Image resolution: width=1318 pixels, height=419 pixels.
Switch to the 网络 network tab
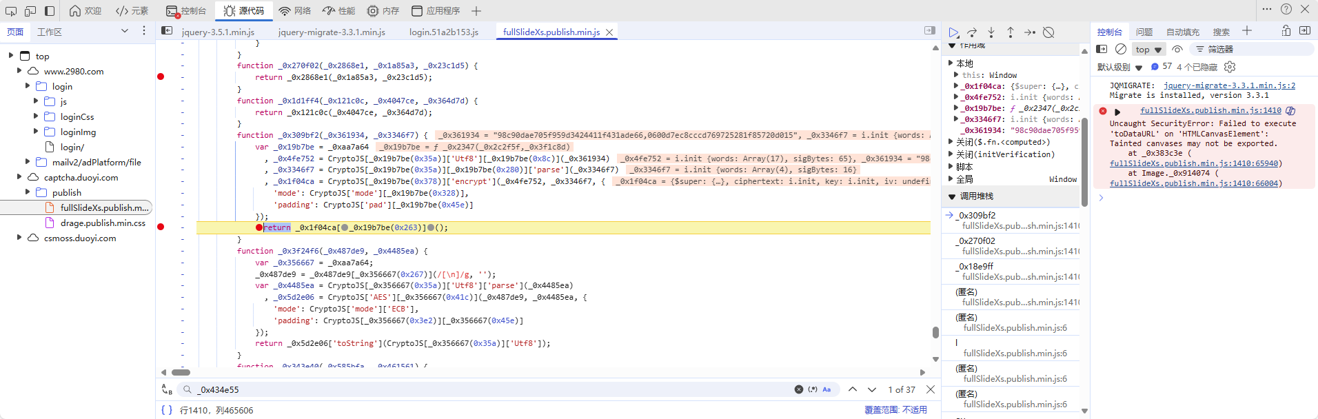click(x=295, y=11)
